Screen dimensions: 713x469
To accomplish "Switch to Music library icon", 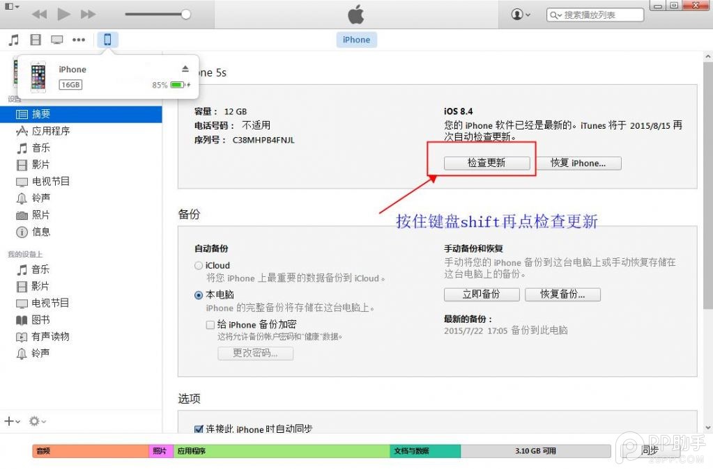I will [x=14, y=40].
